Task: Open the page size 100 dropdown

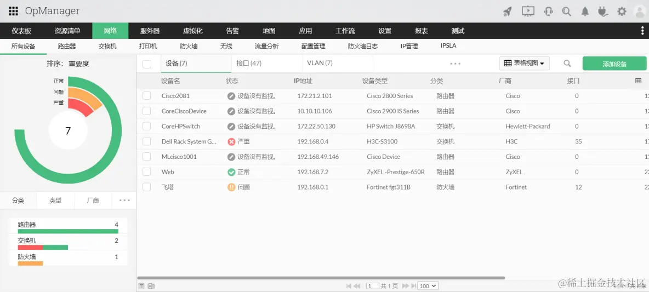Action: point(429,286)
